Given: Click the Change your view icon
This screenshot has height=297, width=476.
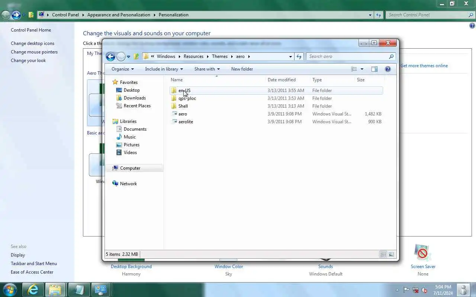Looking at the screenshot, I should (354, 69).
